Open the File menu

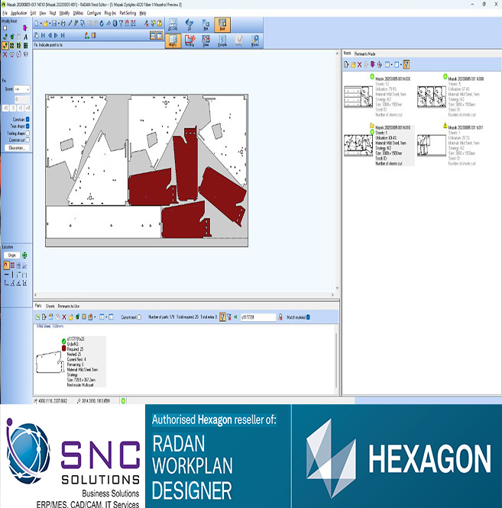pos(5,13)
